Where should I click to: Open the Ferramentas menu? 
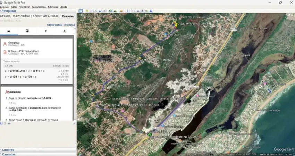39,7
